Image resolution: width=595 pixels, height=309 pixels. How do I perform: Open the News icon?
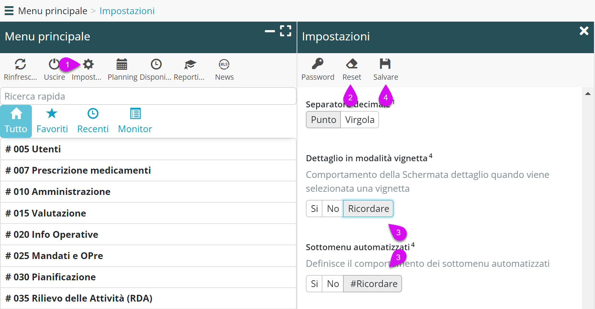coord(224,64)
